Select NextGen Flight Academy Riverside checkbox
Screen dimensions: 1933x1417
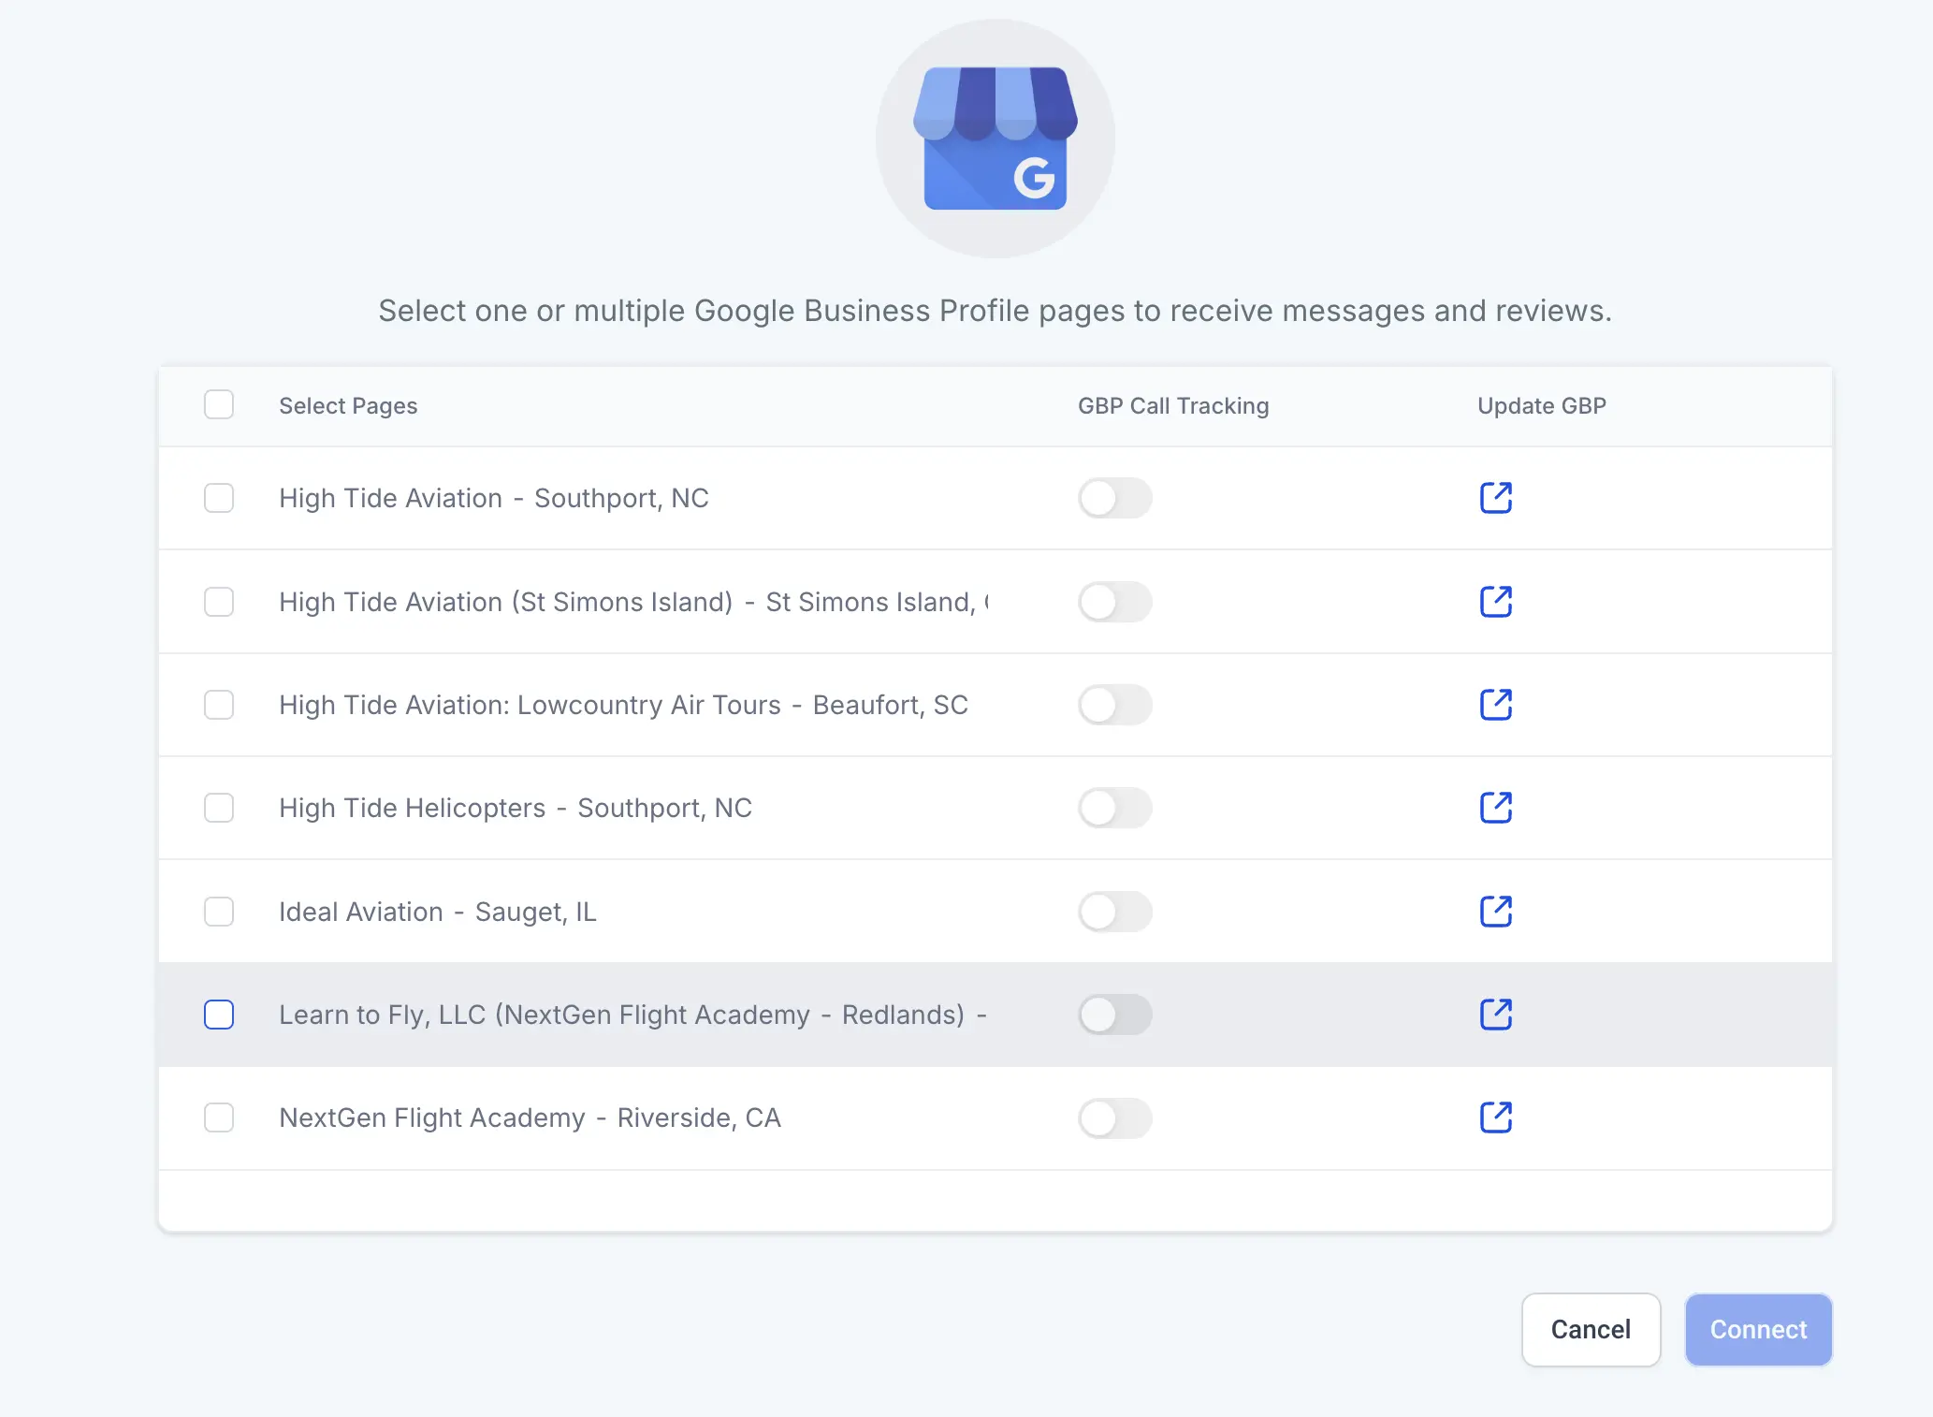coord(219,1118)
